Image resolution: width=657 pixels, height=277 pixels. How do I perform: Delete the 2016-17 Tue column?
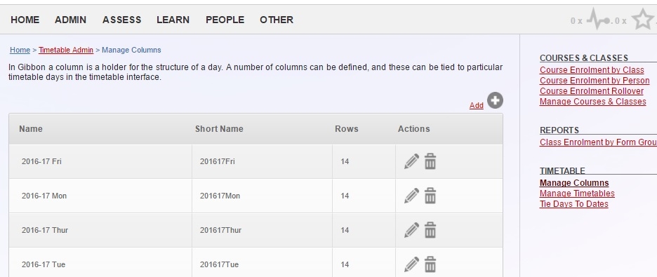430,264
